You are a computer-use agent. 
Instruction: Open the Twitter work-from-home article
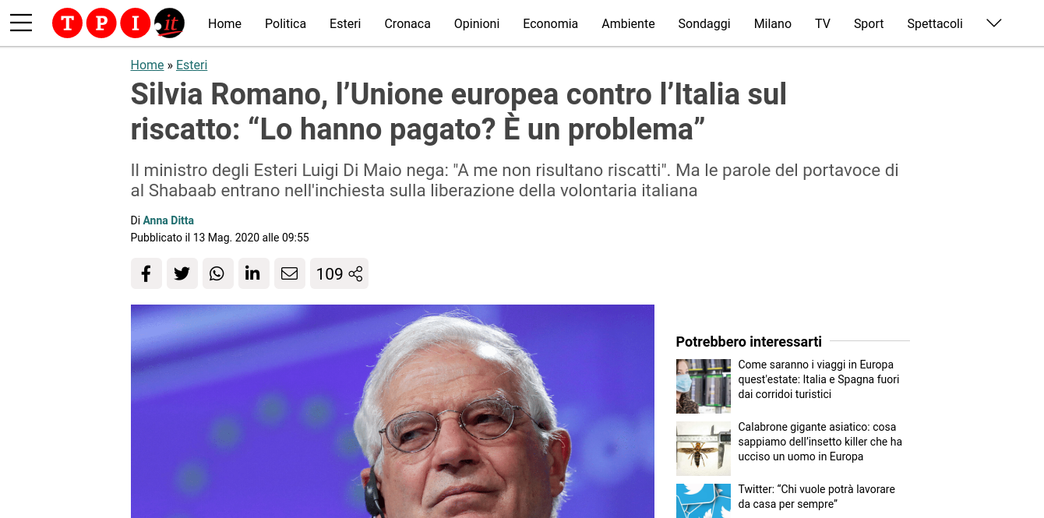[x=817, y=496]
